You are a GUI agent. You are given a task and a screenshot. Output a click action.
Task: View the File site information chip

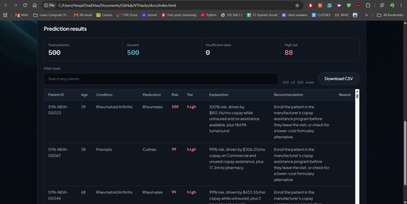[x=49, y=5]
